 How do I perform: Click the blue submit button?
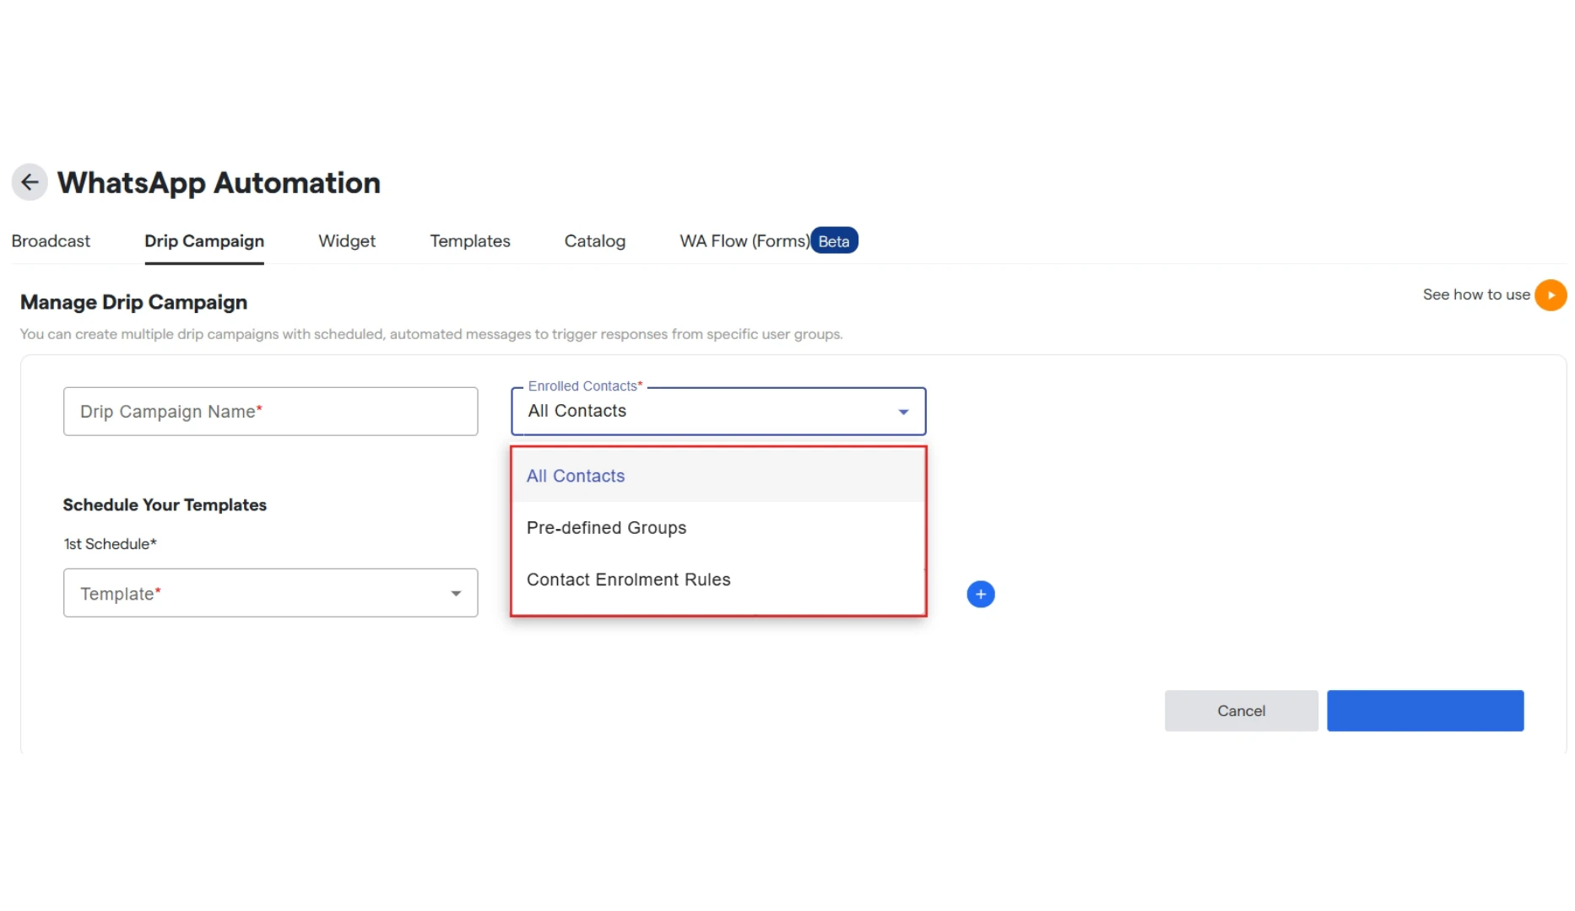point(1425,711)
